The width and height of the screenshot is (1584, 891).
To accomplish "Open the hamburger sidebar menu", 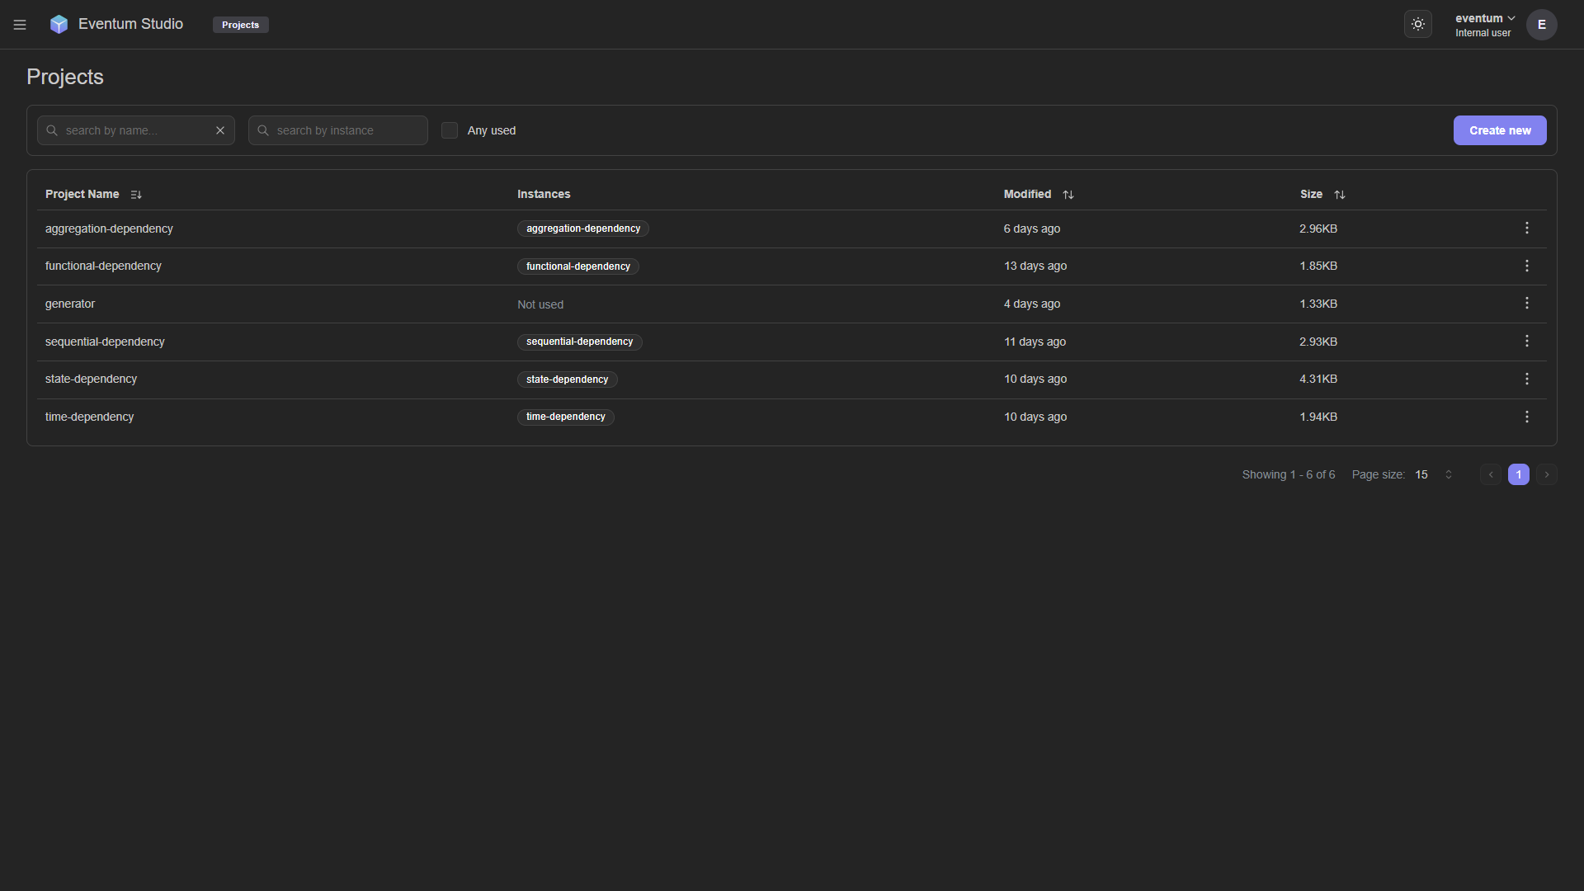I will (20, 25).
